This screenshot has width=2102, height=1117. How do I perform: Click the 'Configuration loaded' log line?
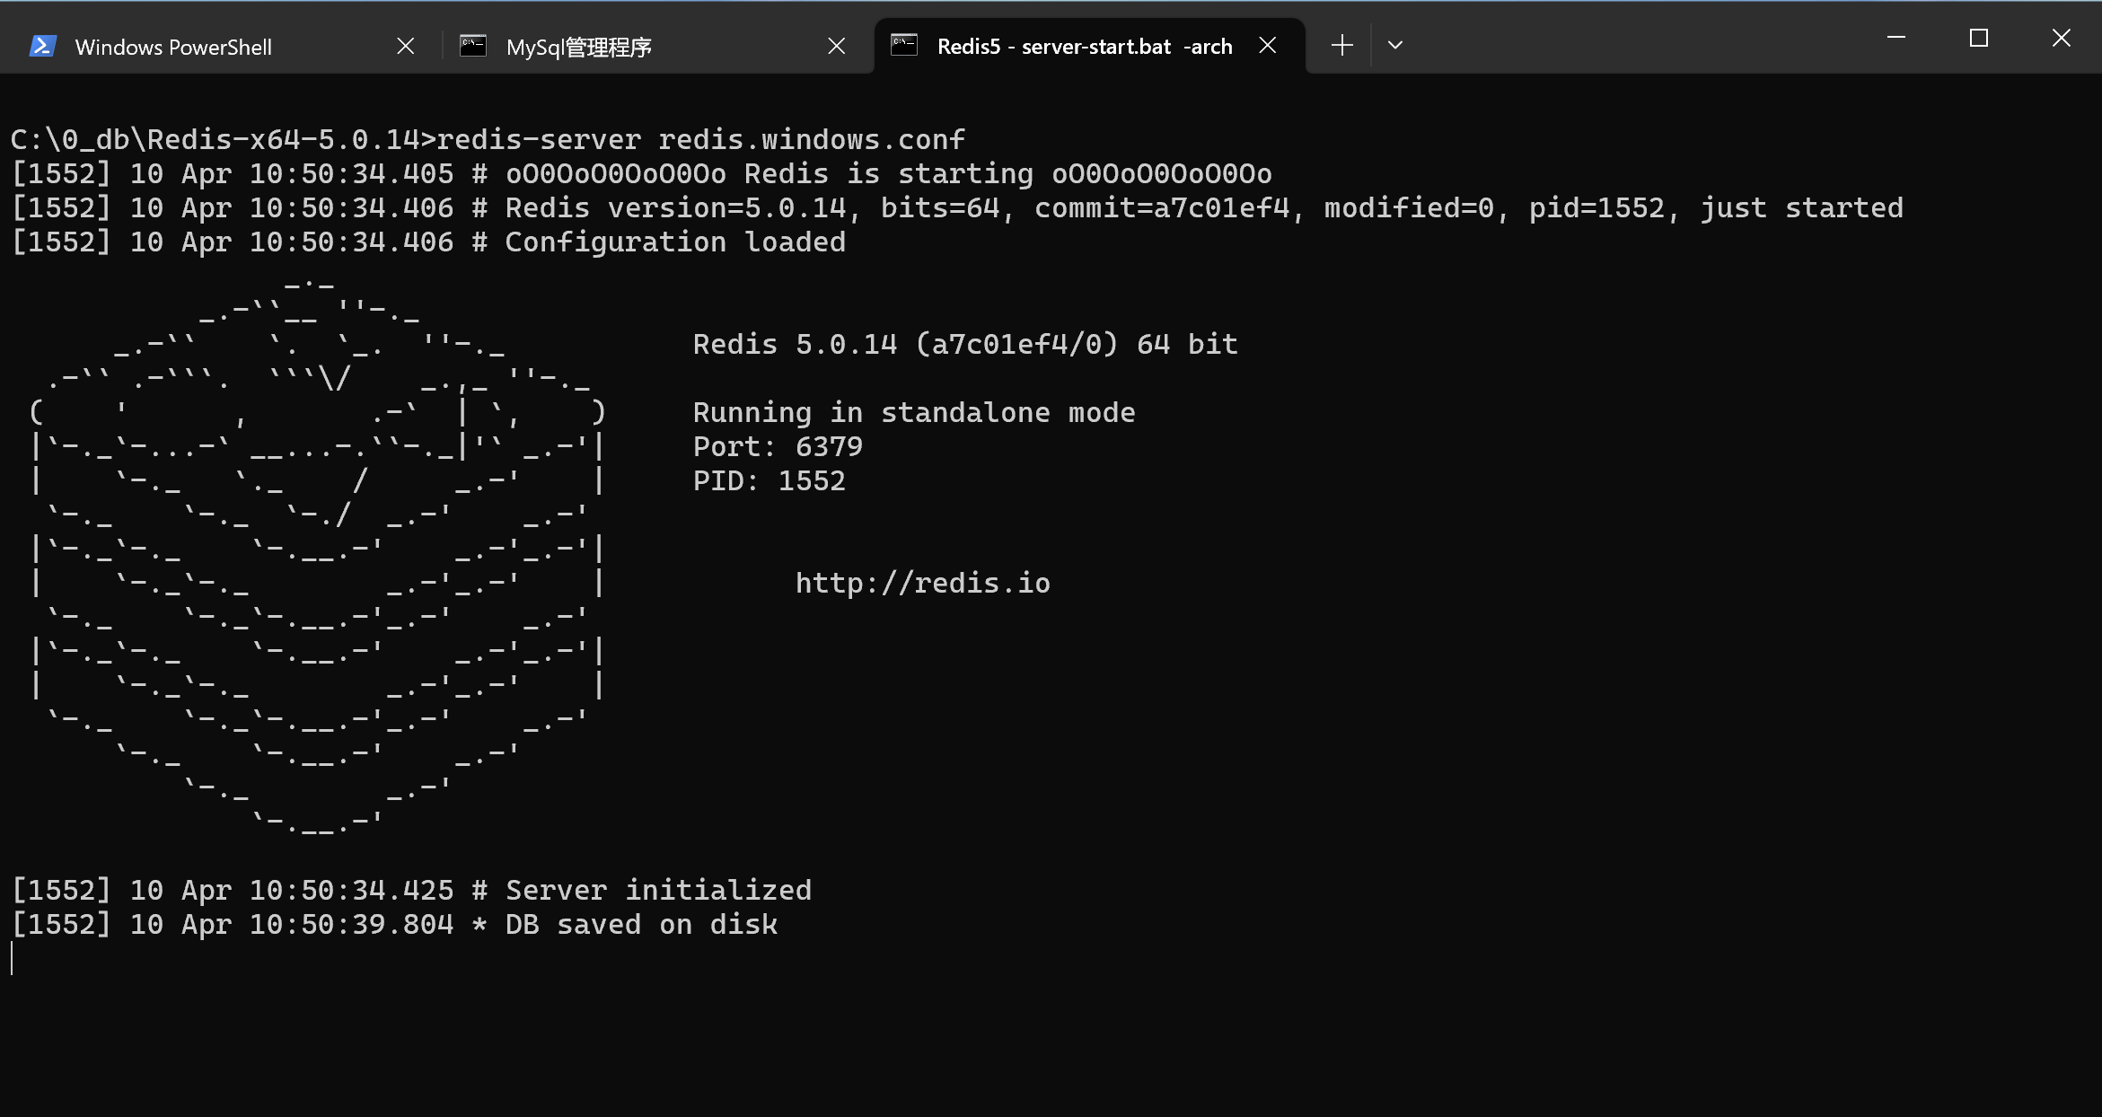(428, 242)
